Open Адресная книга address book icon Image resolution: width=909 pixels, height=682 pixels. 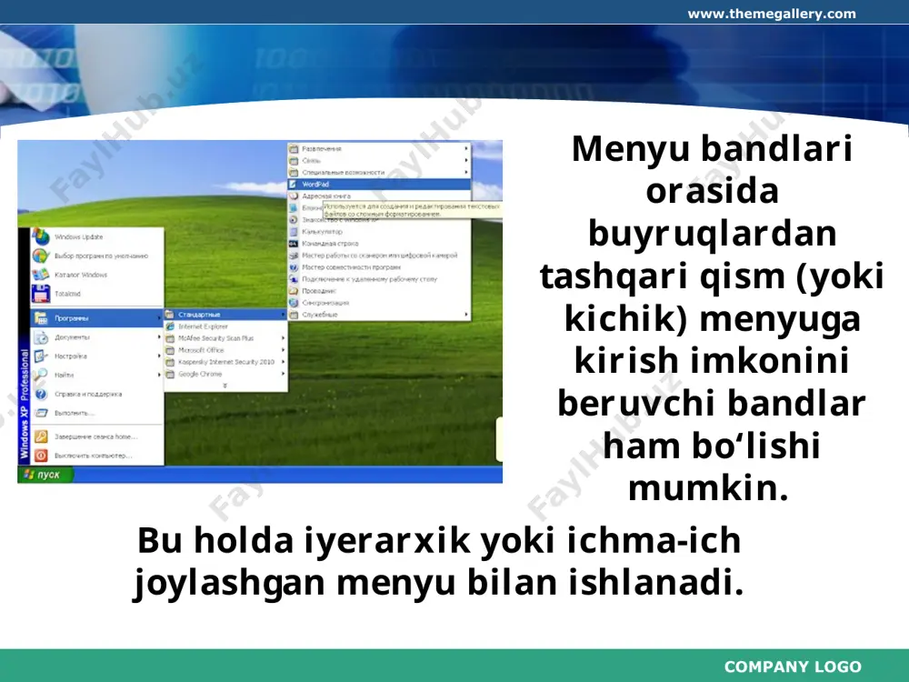pos(294,196)
